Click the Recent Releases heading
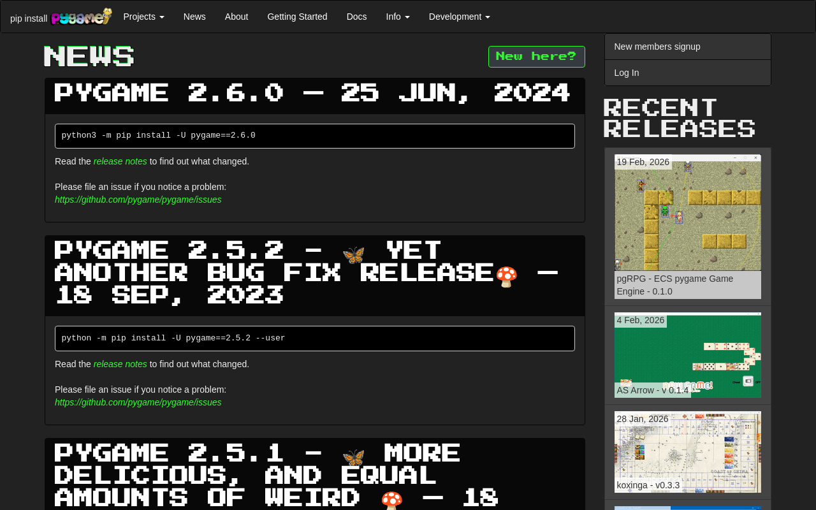Viewport: 816px width, 510px height. 680,118
